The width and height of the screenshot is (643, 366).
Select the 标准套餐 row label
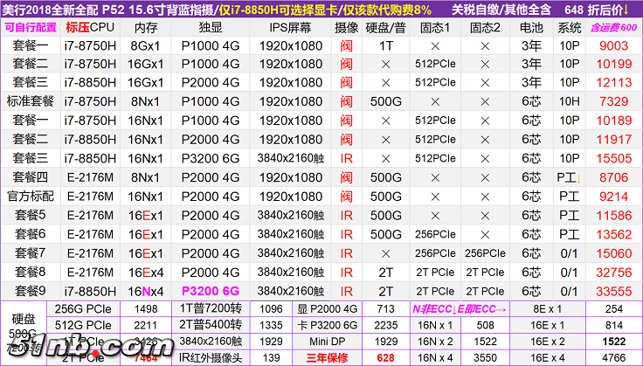point(31,100)
